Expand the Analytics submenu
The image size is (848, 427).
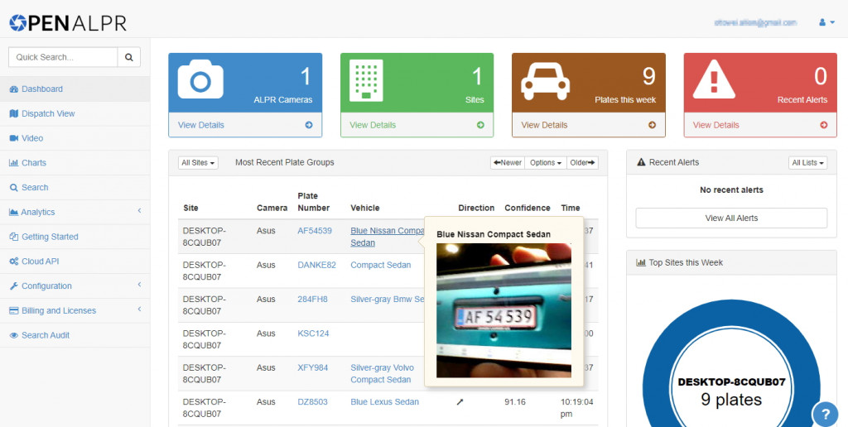75,212
